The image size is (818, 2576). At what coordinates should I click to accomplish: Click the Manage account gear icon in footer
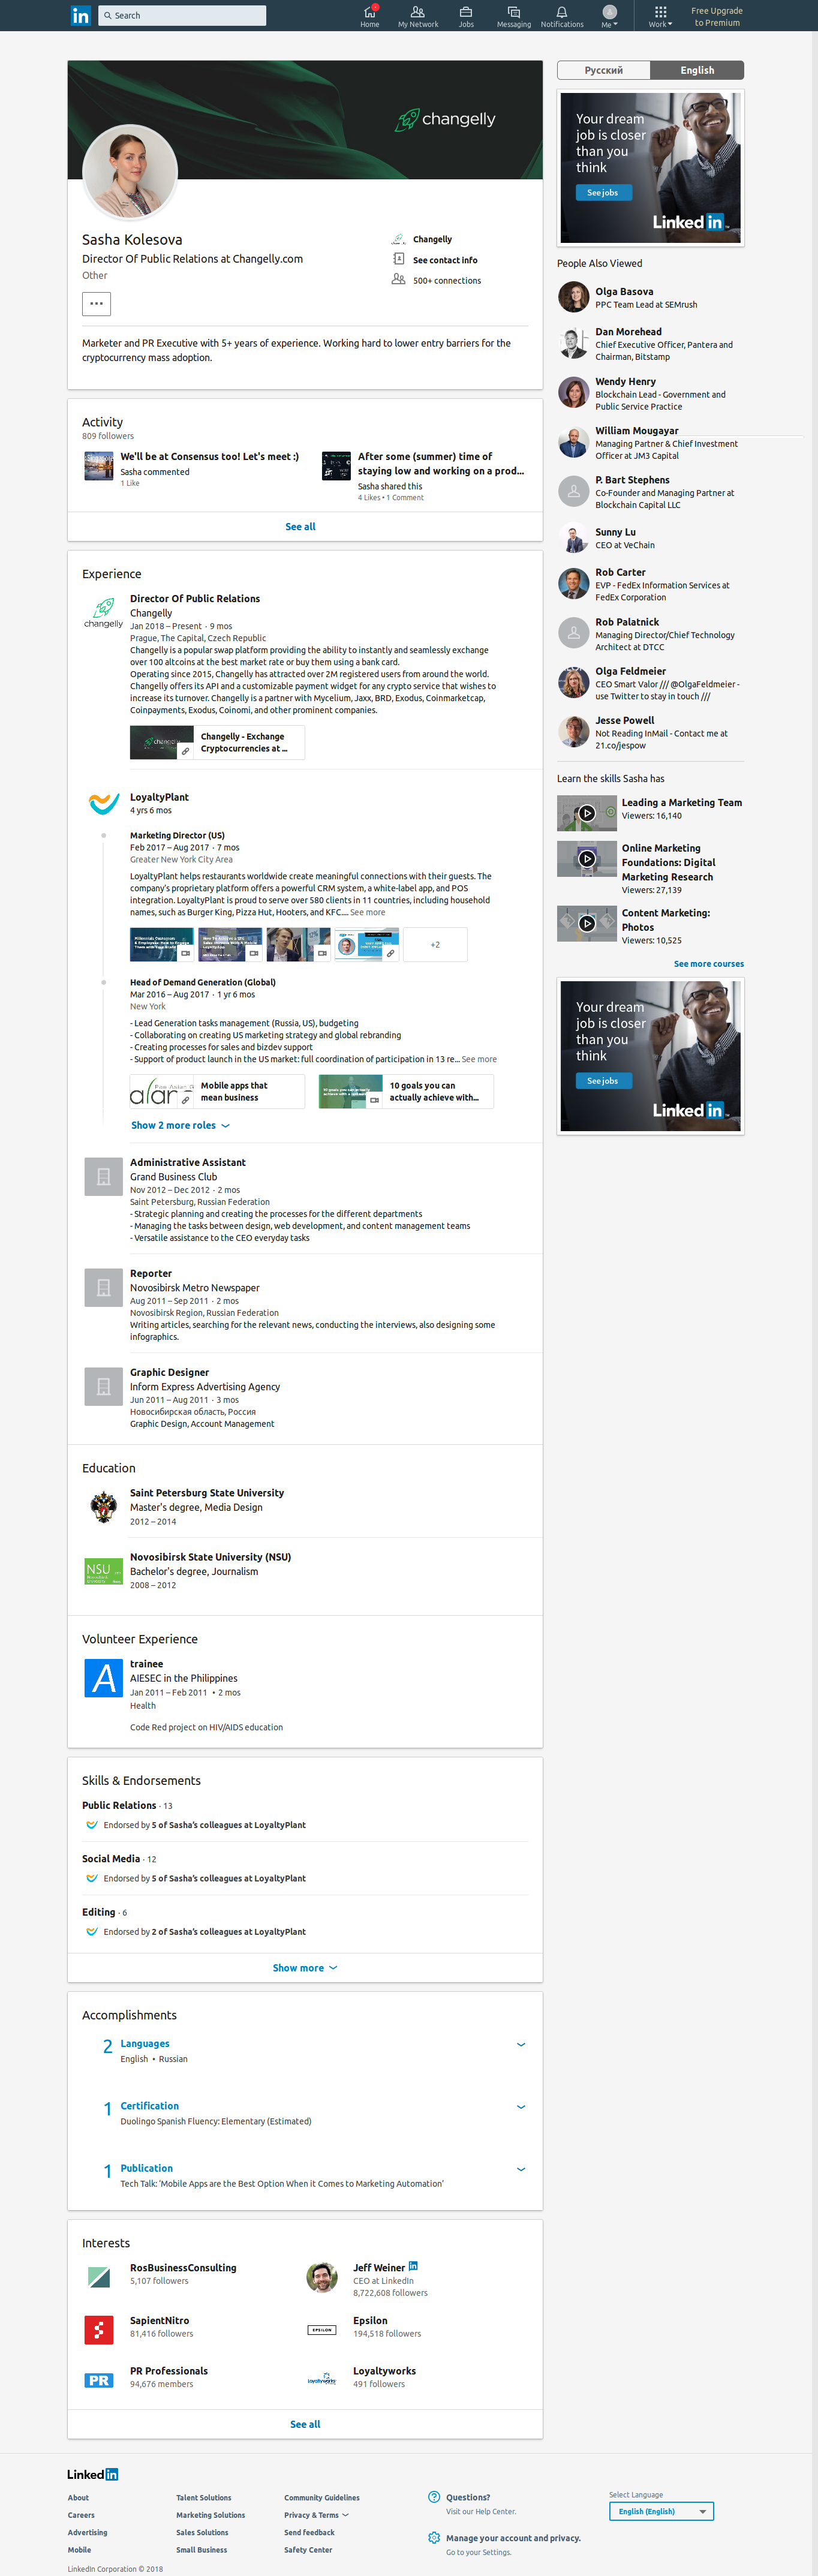pos(434,2538)
